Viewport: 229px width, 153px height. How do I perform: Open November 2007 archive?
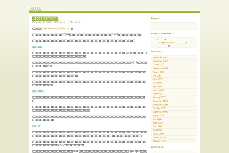[160, 61]
